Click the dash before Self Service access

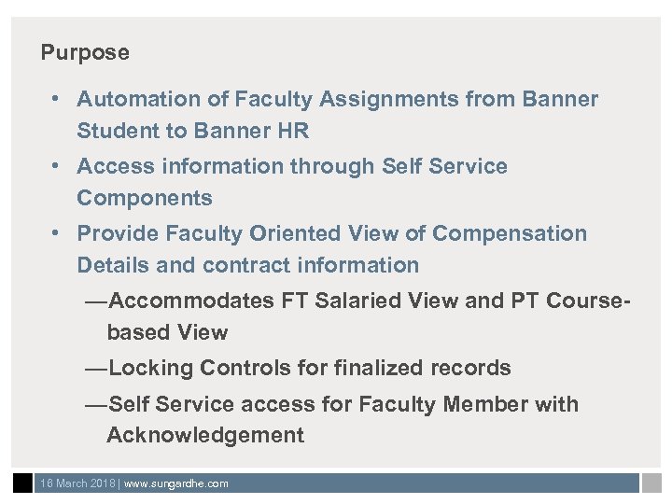[x=95, y=404]
